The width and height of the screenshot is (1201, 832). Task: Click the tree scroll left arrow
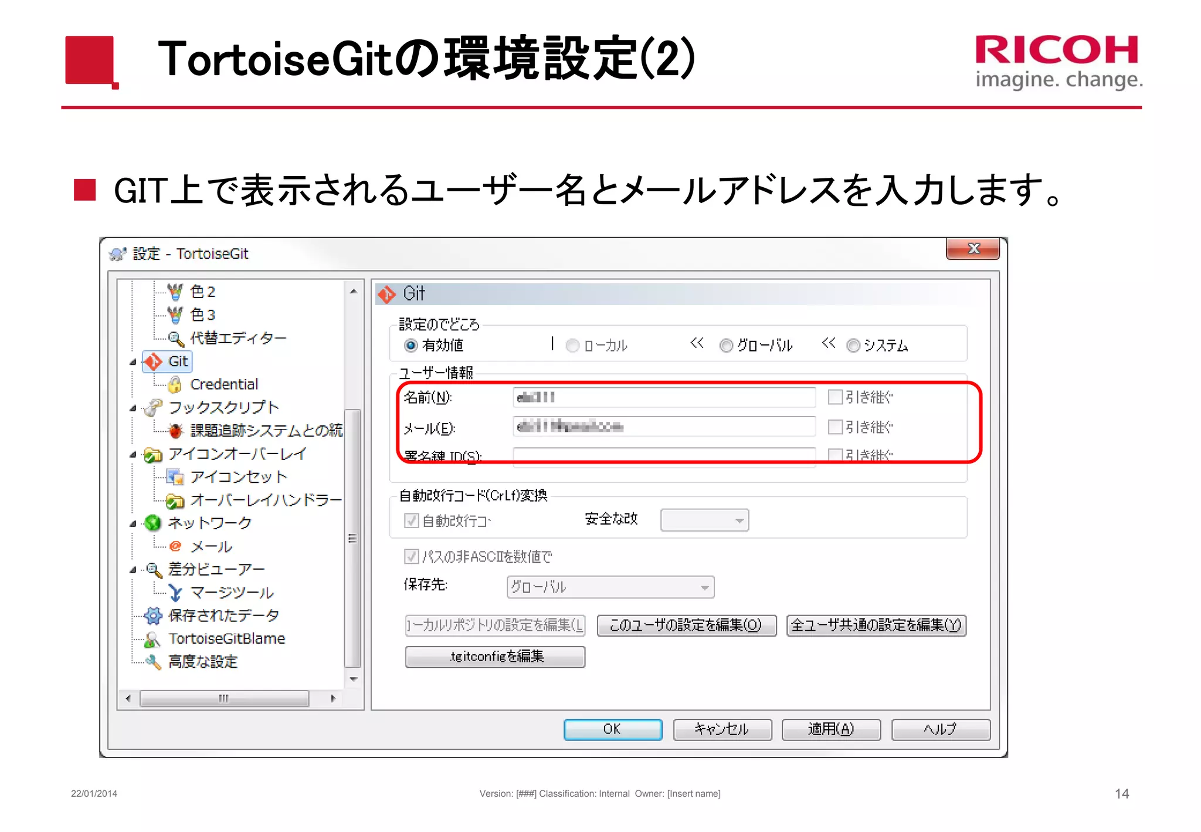(128, 699)
